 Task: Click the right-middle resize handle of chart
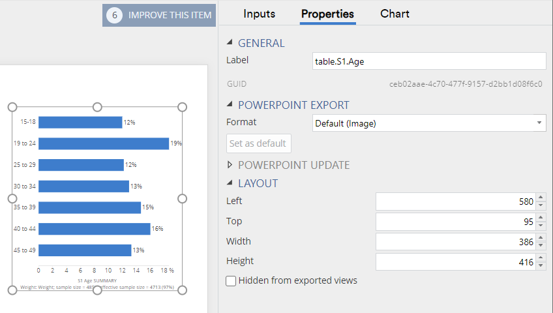point(183,198)
